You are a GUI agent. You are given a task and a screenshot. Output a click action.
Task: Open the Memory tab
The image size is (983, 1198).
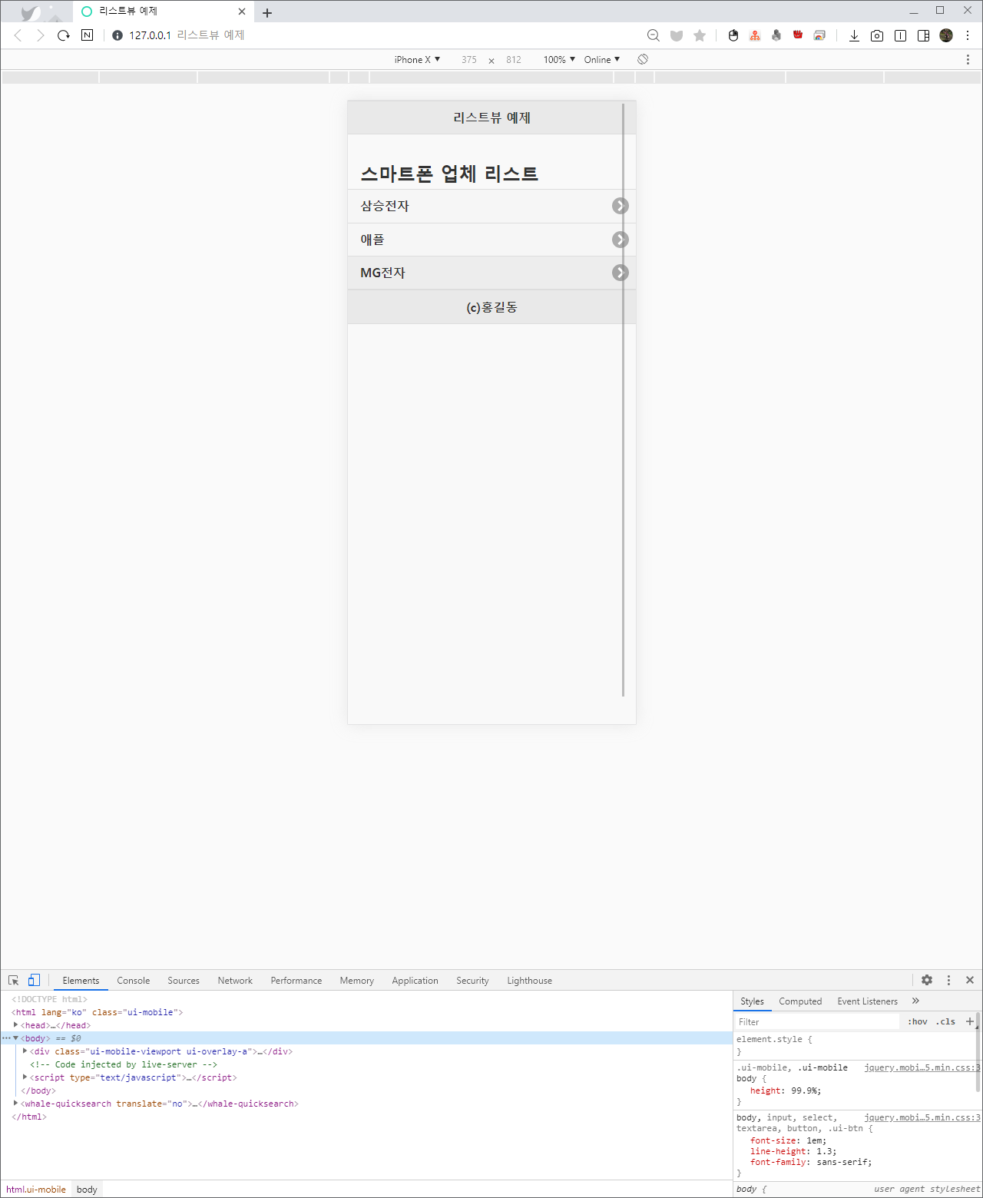[357, 981]
